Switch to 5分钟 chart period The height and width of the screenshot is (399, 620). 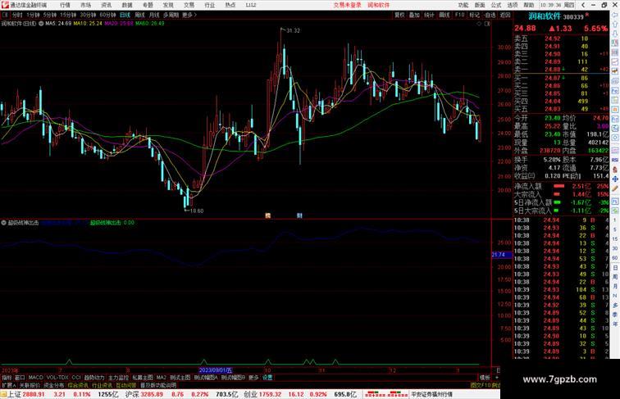(50, 15)
